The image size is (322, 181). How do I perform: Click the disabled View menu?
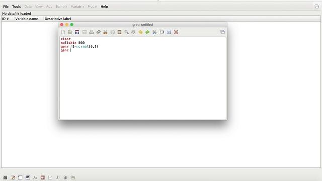39,7
